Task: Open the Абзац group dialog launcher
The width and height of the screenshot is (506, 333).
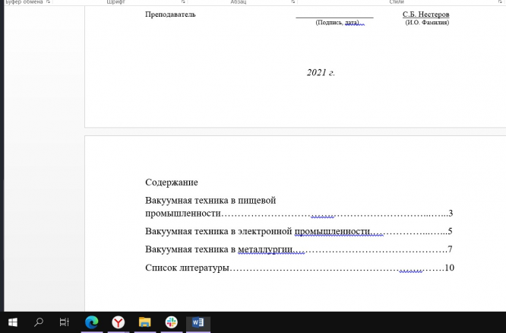Action: (x=293, y=2)
